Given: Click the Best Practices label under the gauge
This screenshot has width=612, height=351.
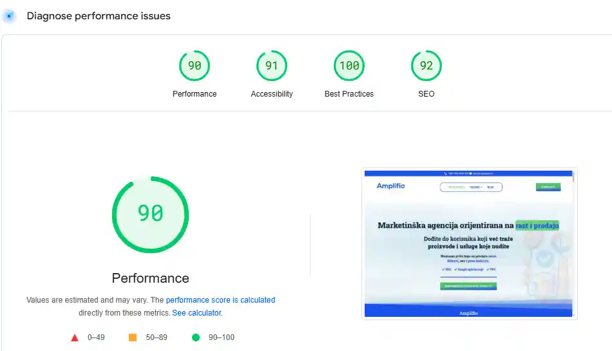Looking at the screenshot, I should point(349,94).
